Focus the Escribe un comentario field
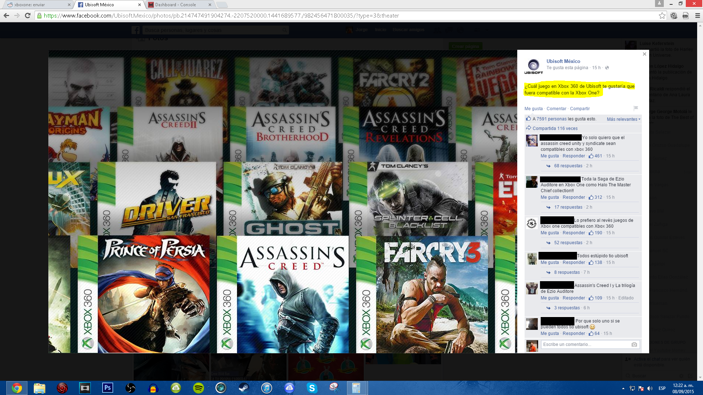Screen dimensions: 703x395 591,344
